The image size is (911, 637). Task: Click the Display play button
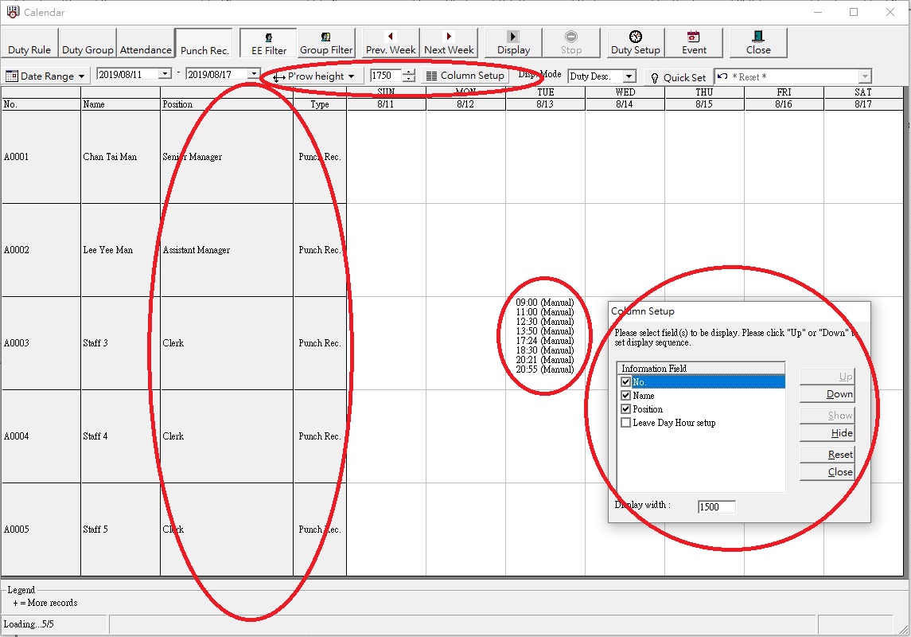[514, 44]
